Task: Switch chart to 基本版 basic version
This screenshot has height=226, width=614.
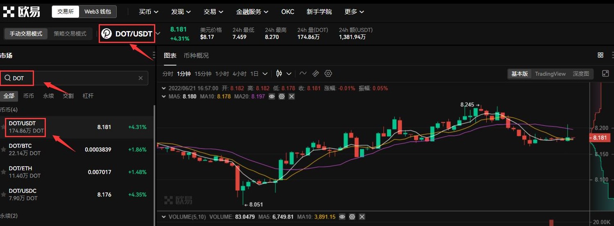Action: 520,74
